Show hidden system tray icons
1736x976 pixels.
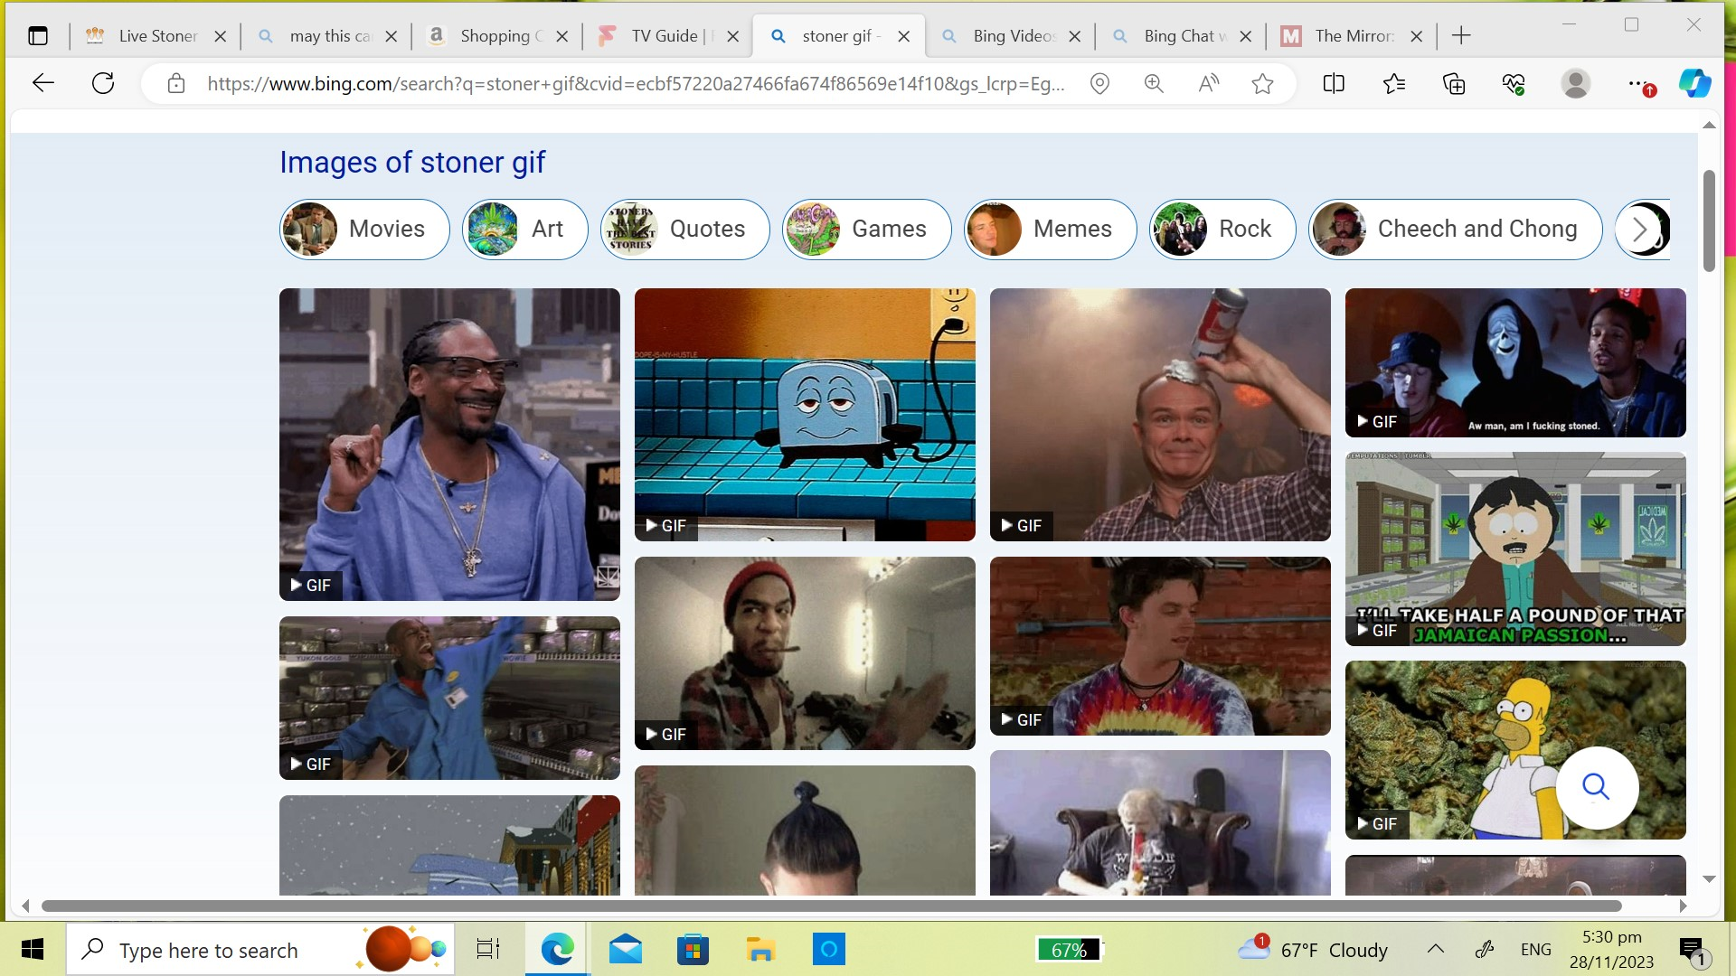[1436, 949]
